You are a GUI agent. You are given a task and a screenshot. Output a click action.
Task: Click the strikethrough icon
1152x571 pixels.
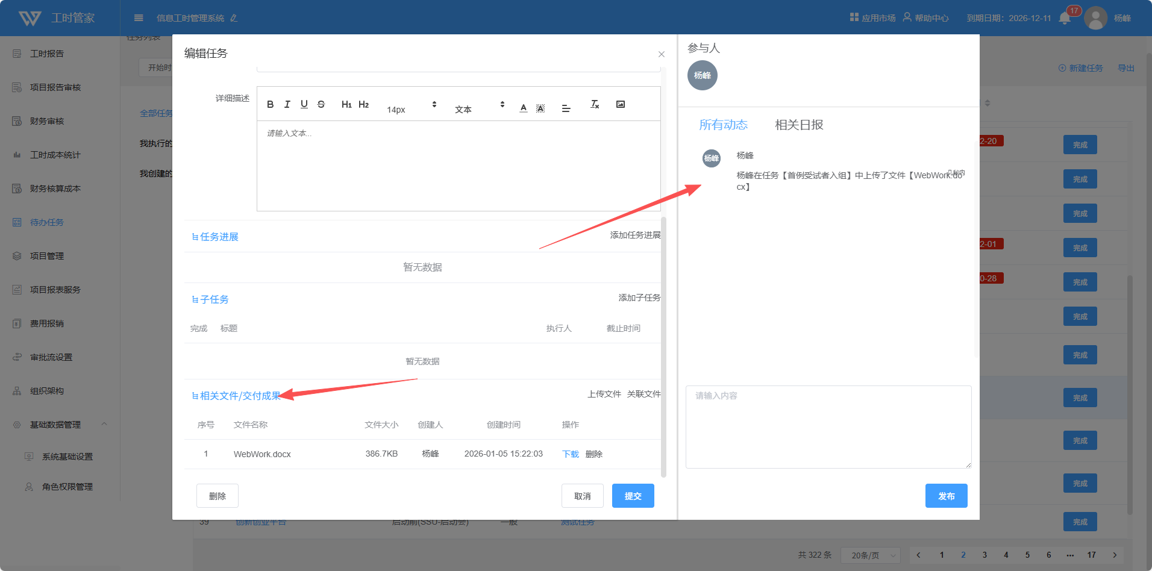pos(321,105)
